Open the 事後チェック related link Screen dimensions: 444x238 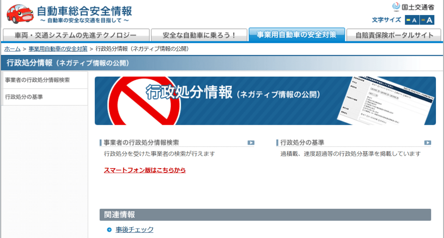[x=135, y=229]
